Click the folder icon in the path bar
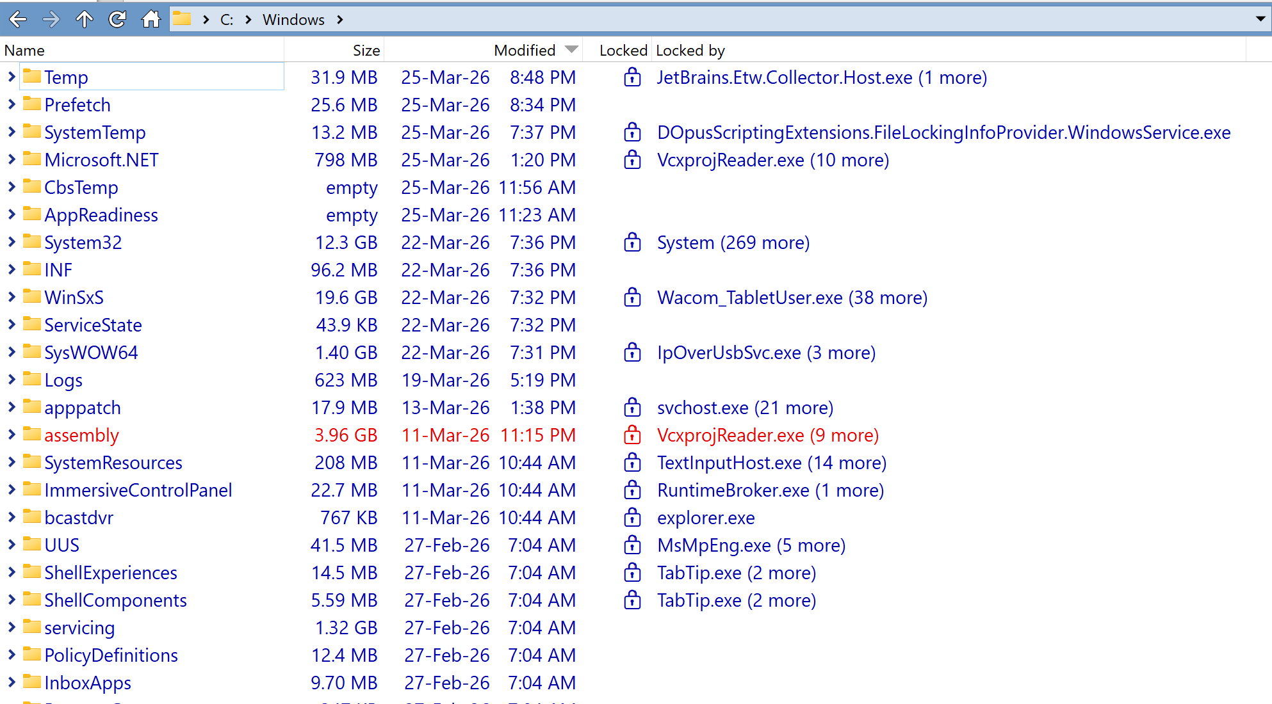Viewport: 1272px width, 704px height. tap(182, 19)
